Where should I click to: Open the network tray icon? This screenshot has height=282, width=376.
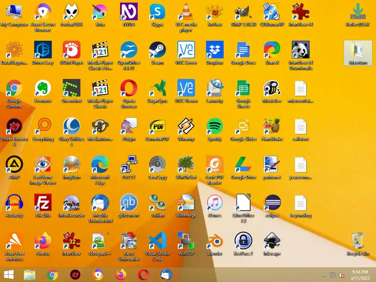coord(333,275)
